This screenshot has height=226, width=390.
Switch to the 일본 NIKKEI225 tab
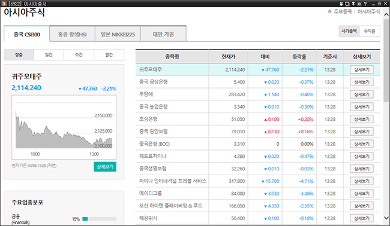click(118, 34)
